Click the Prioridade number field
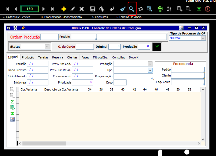216x156 pixels. pyautogui.click(x=82, y=82)
